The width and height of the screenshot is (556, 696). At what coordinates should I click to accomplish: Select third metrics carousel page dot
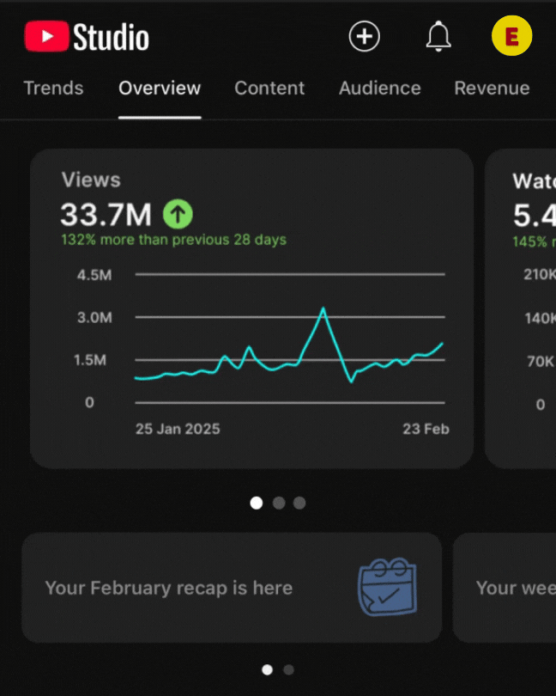pos(299,503)
